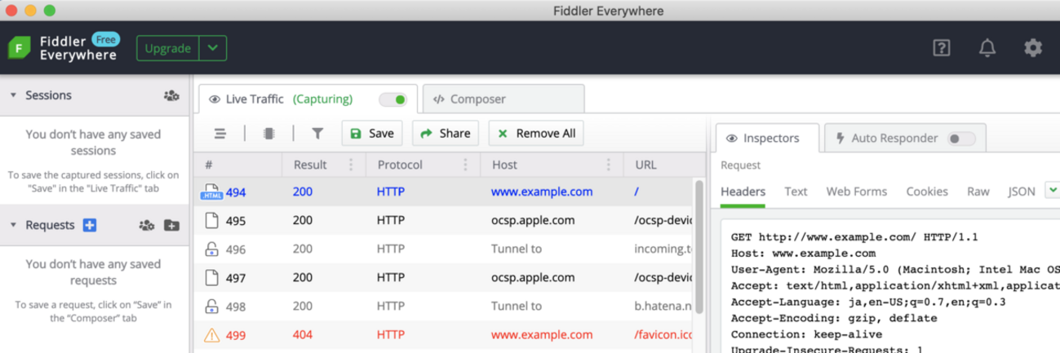Collapse the Sessions section

(x=13, y=95)
